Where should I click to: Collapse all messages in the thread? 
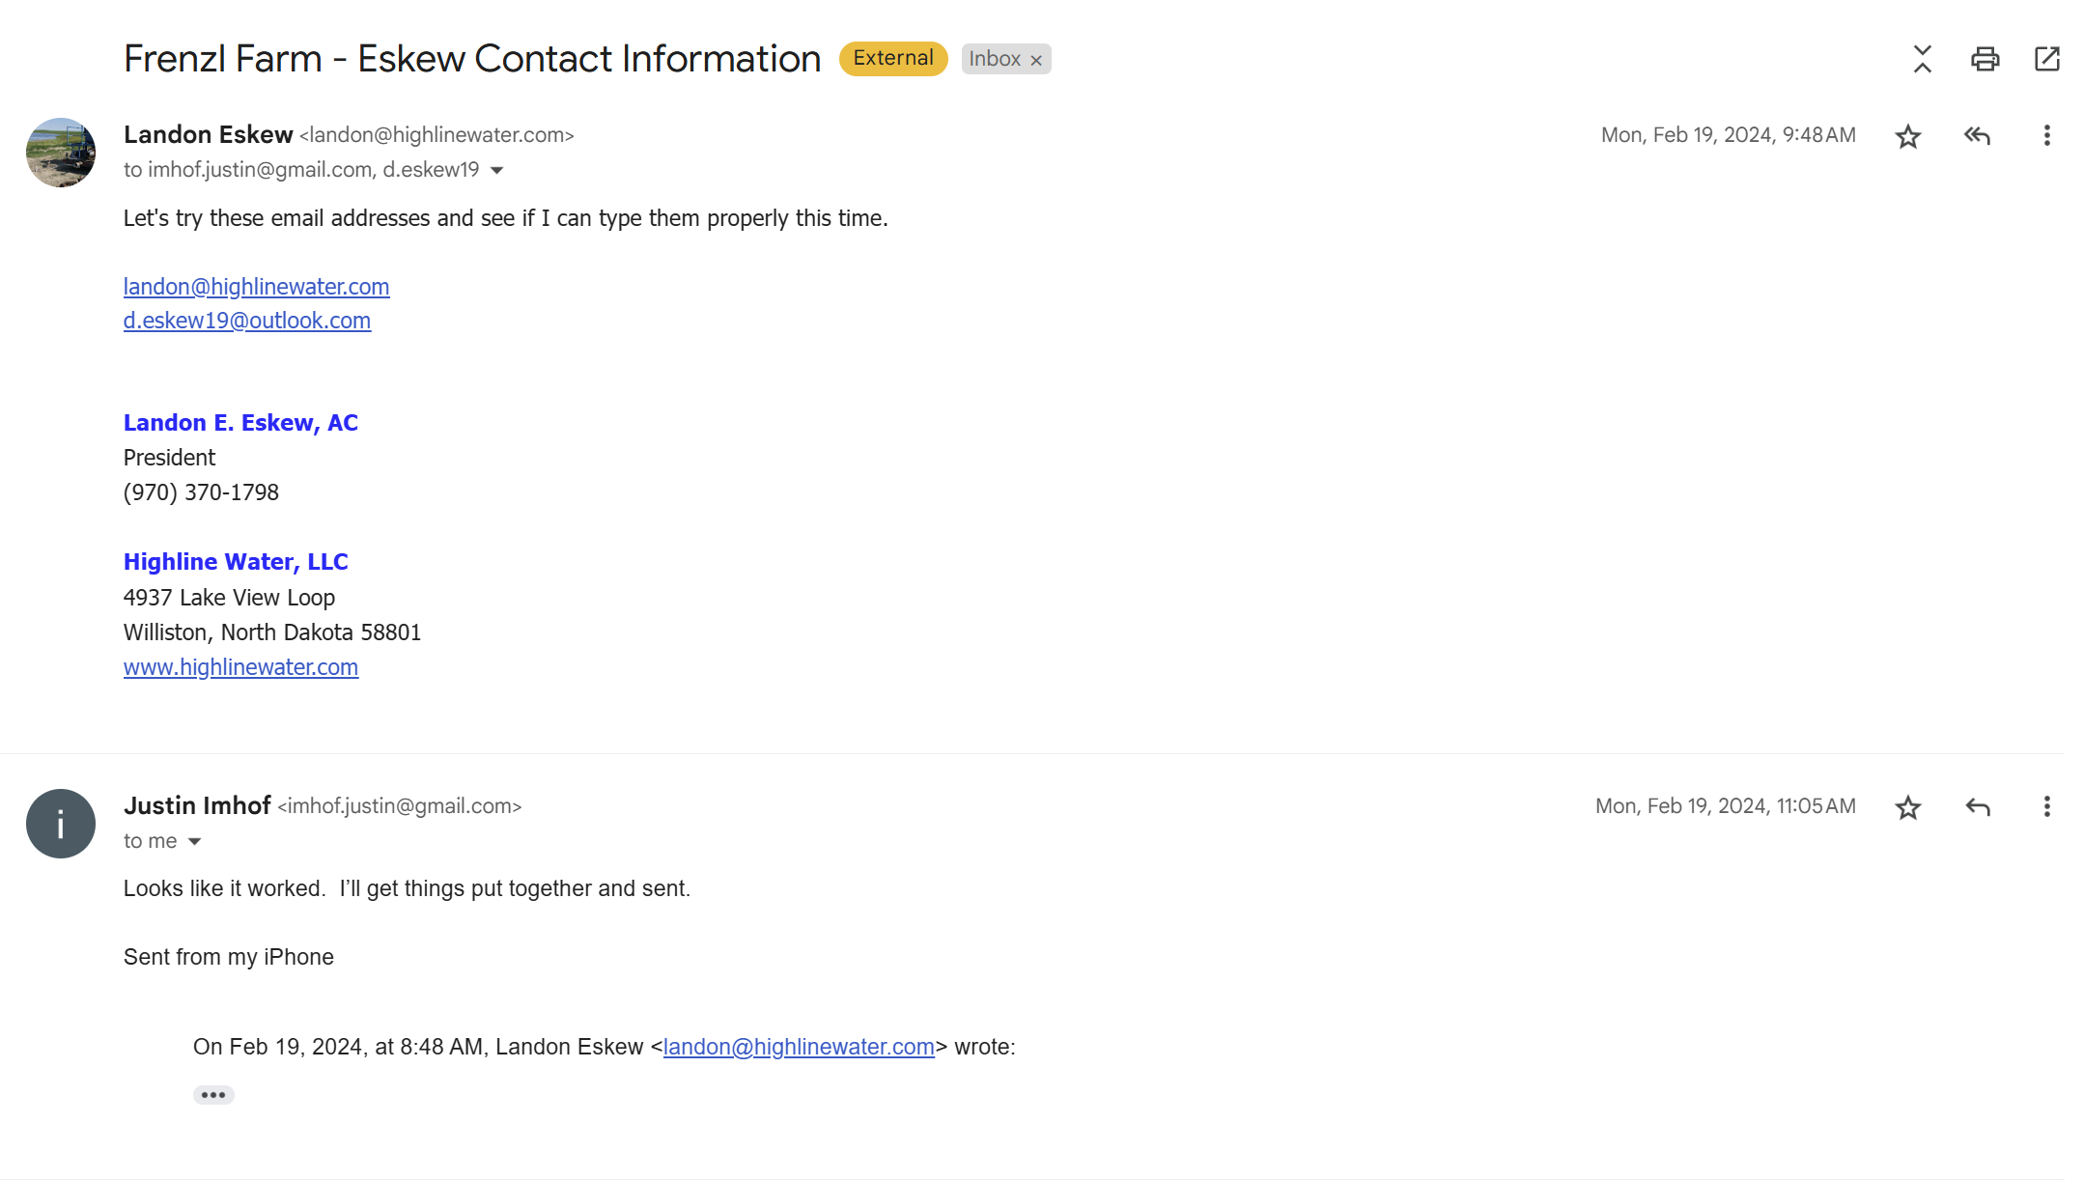(1922, 59)
